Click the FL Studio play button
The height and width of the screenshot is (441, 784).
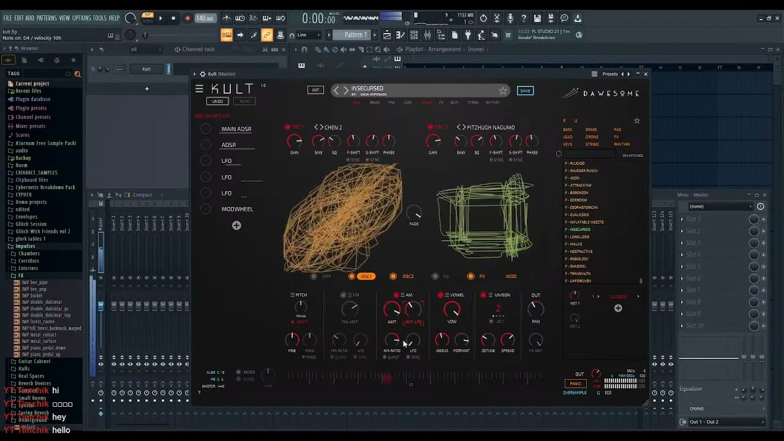click(x=160, y=18)
